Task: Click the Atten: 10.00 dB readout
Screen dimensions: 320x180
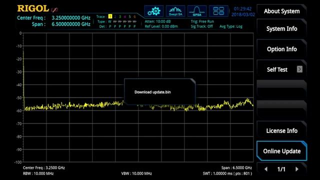Action: [158, 21]
